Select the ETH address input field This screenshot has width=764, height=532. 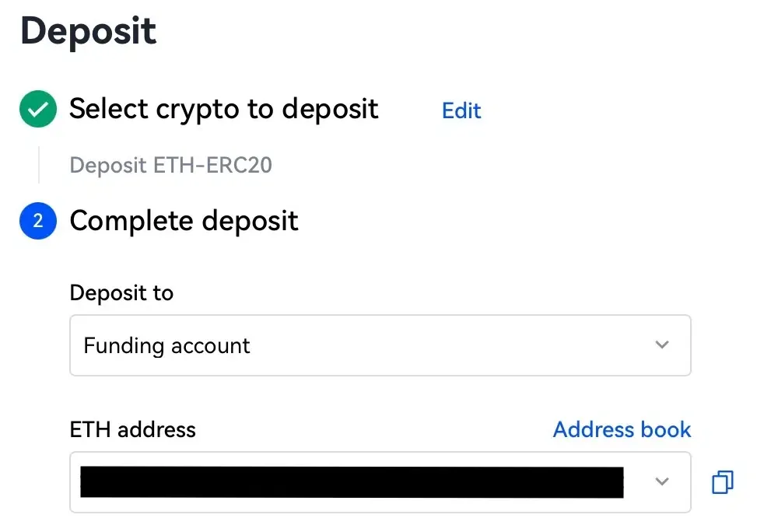point(350,482)
